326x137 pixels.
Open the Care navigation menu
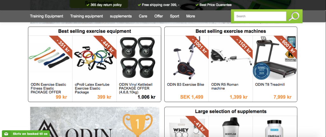pyautogui.click(x=143, y=16)
